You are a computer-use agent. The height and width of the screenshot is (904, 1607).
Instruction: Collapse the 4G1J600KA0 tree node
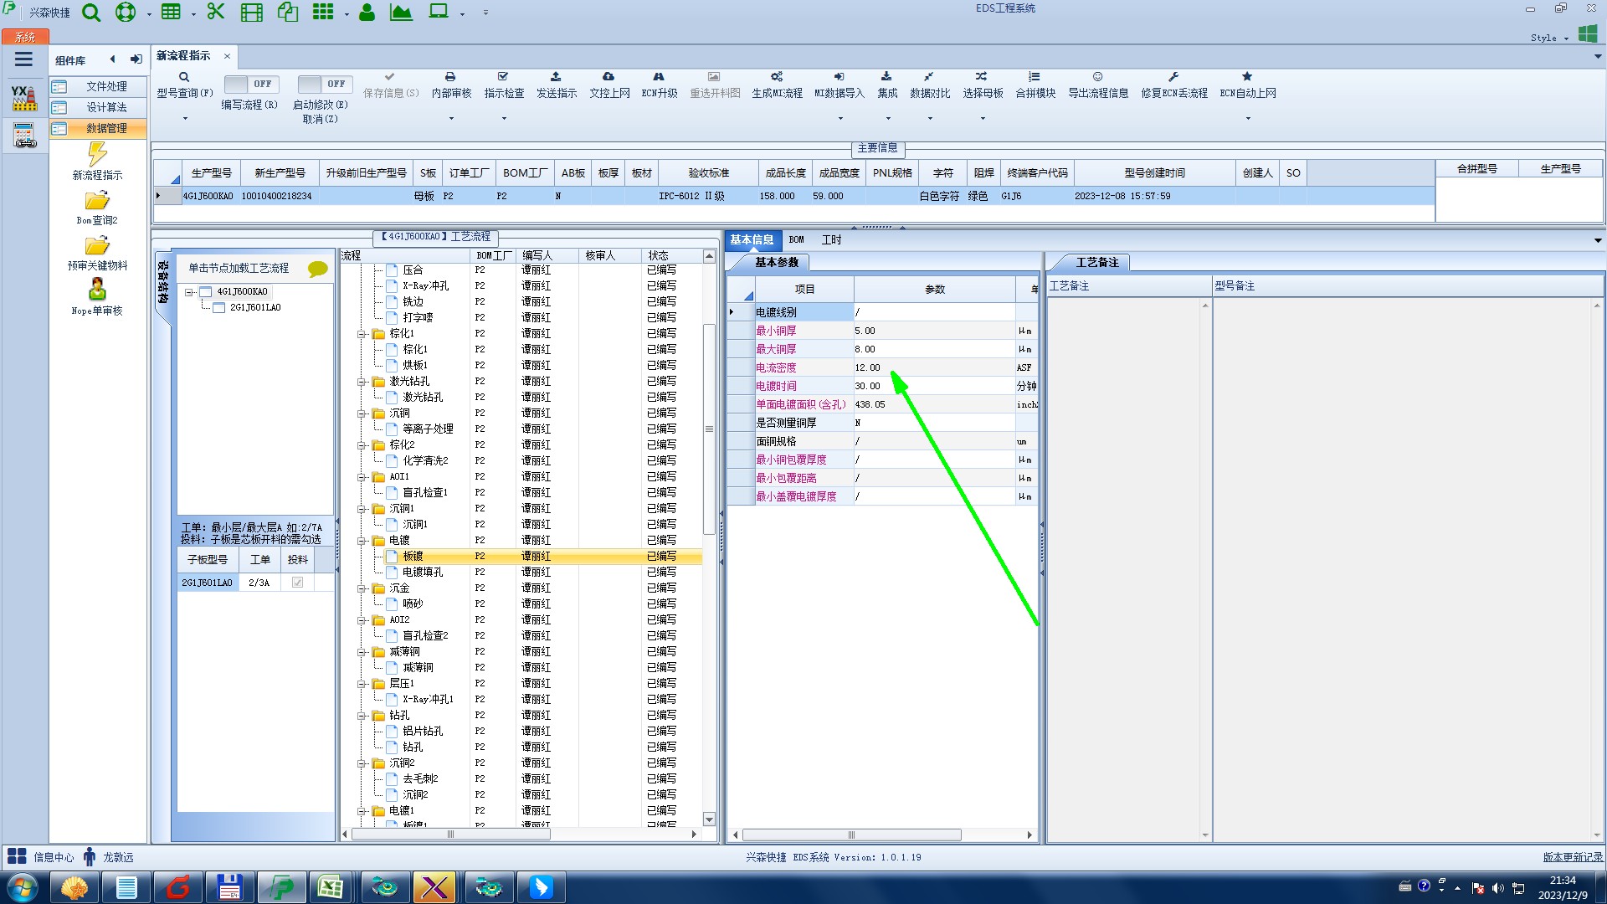pyautogui.click(x=190, y=292)
